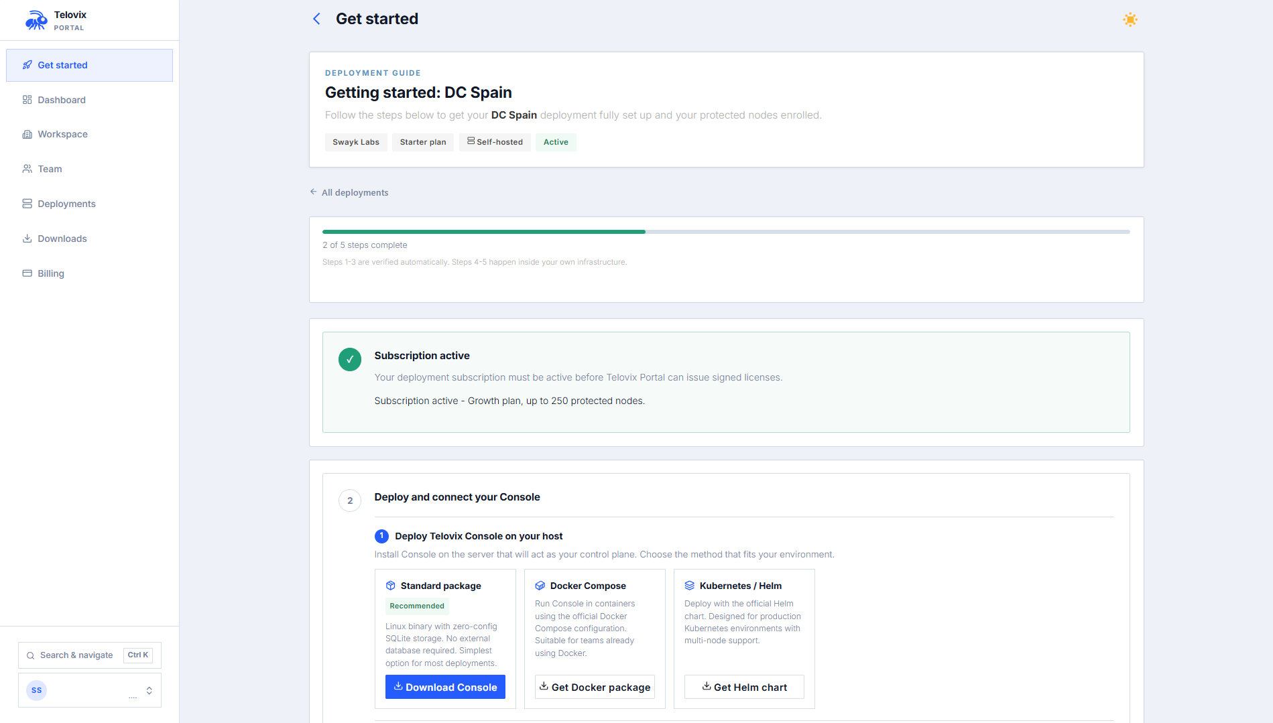Click the Dashboard grid icon
The image size is (1273, 723).
click(27, 100)
